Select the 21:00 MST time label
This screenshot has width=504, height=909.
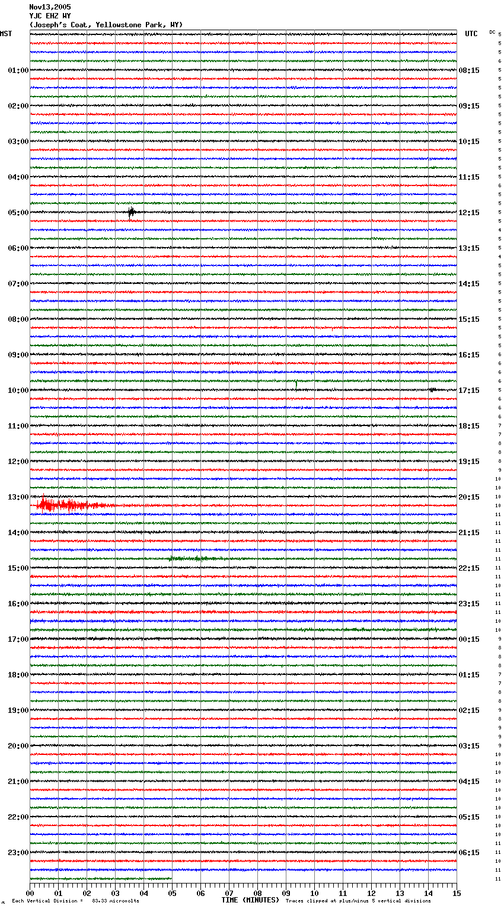tap(18, 782)
